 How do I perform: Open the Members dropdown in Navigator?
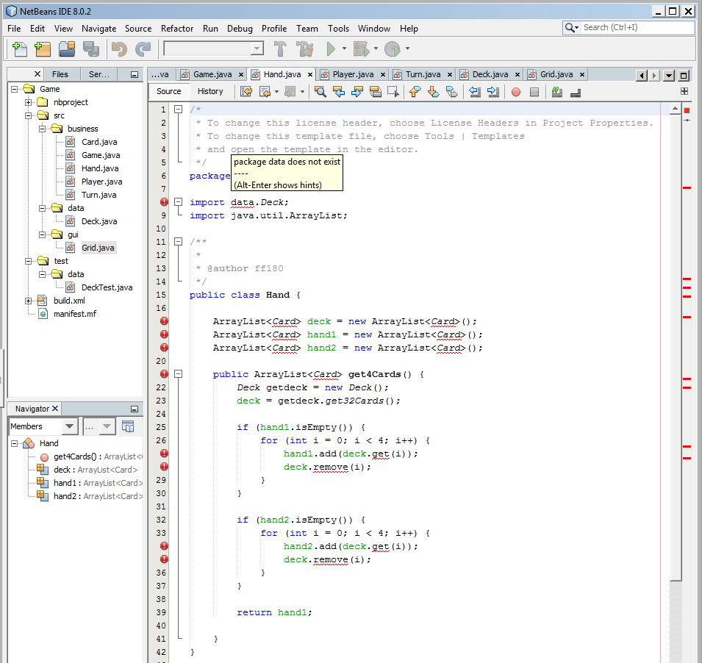point(70,426)
